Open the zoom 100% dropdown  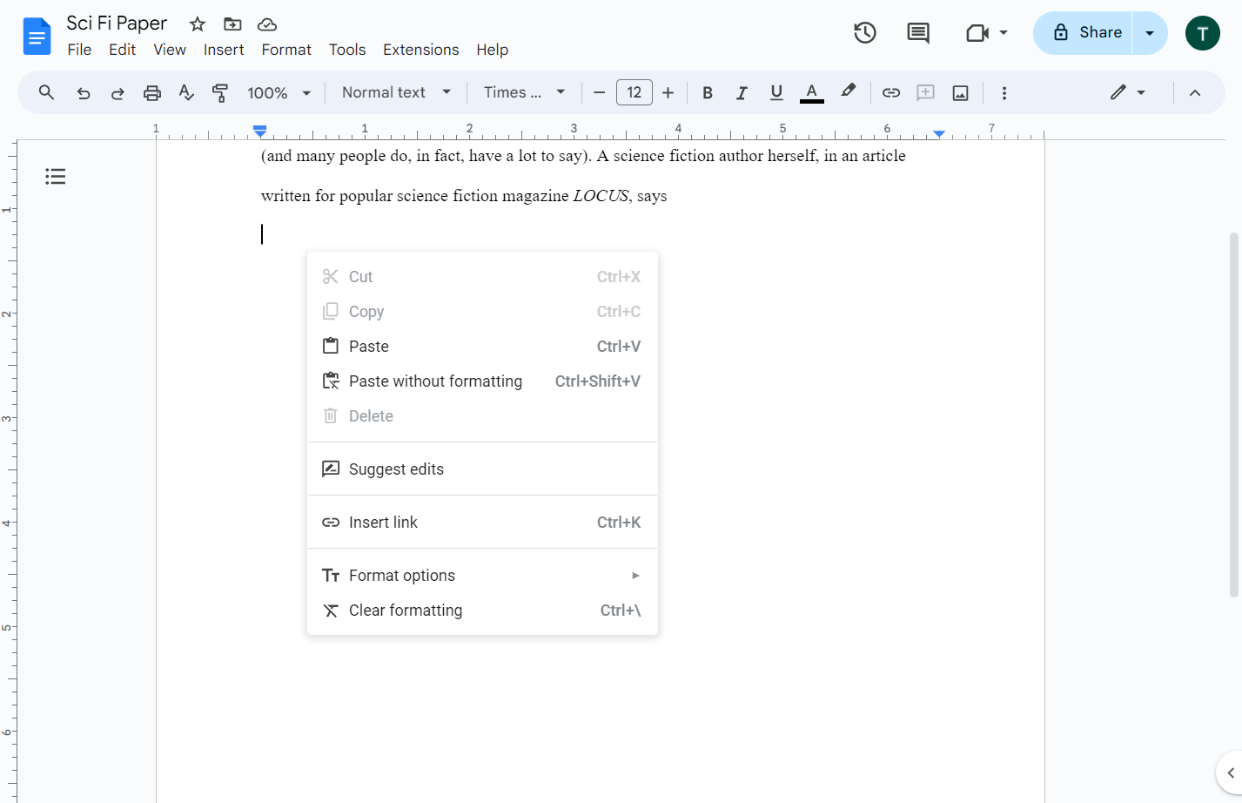click(279, 93)
